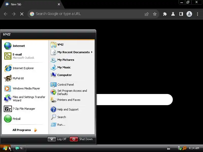Open Search from start menu
This screenshot has height=152, width=203.
[58, 117]
